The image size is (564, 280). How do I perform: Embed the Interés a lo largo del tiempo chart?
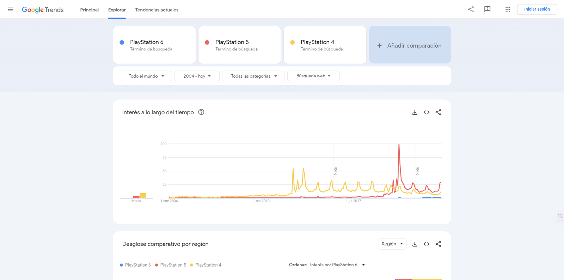pyautogui.click(x=427, y=112)
